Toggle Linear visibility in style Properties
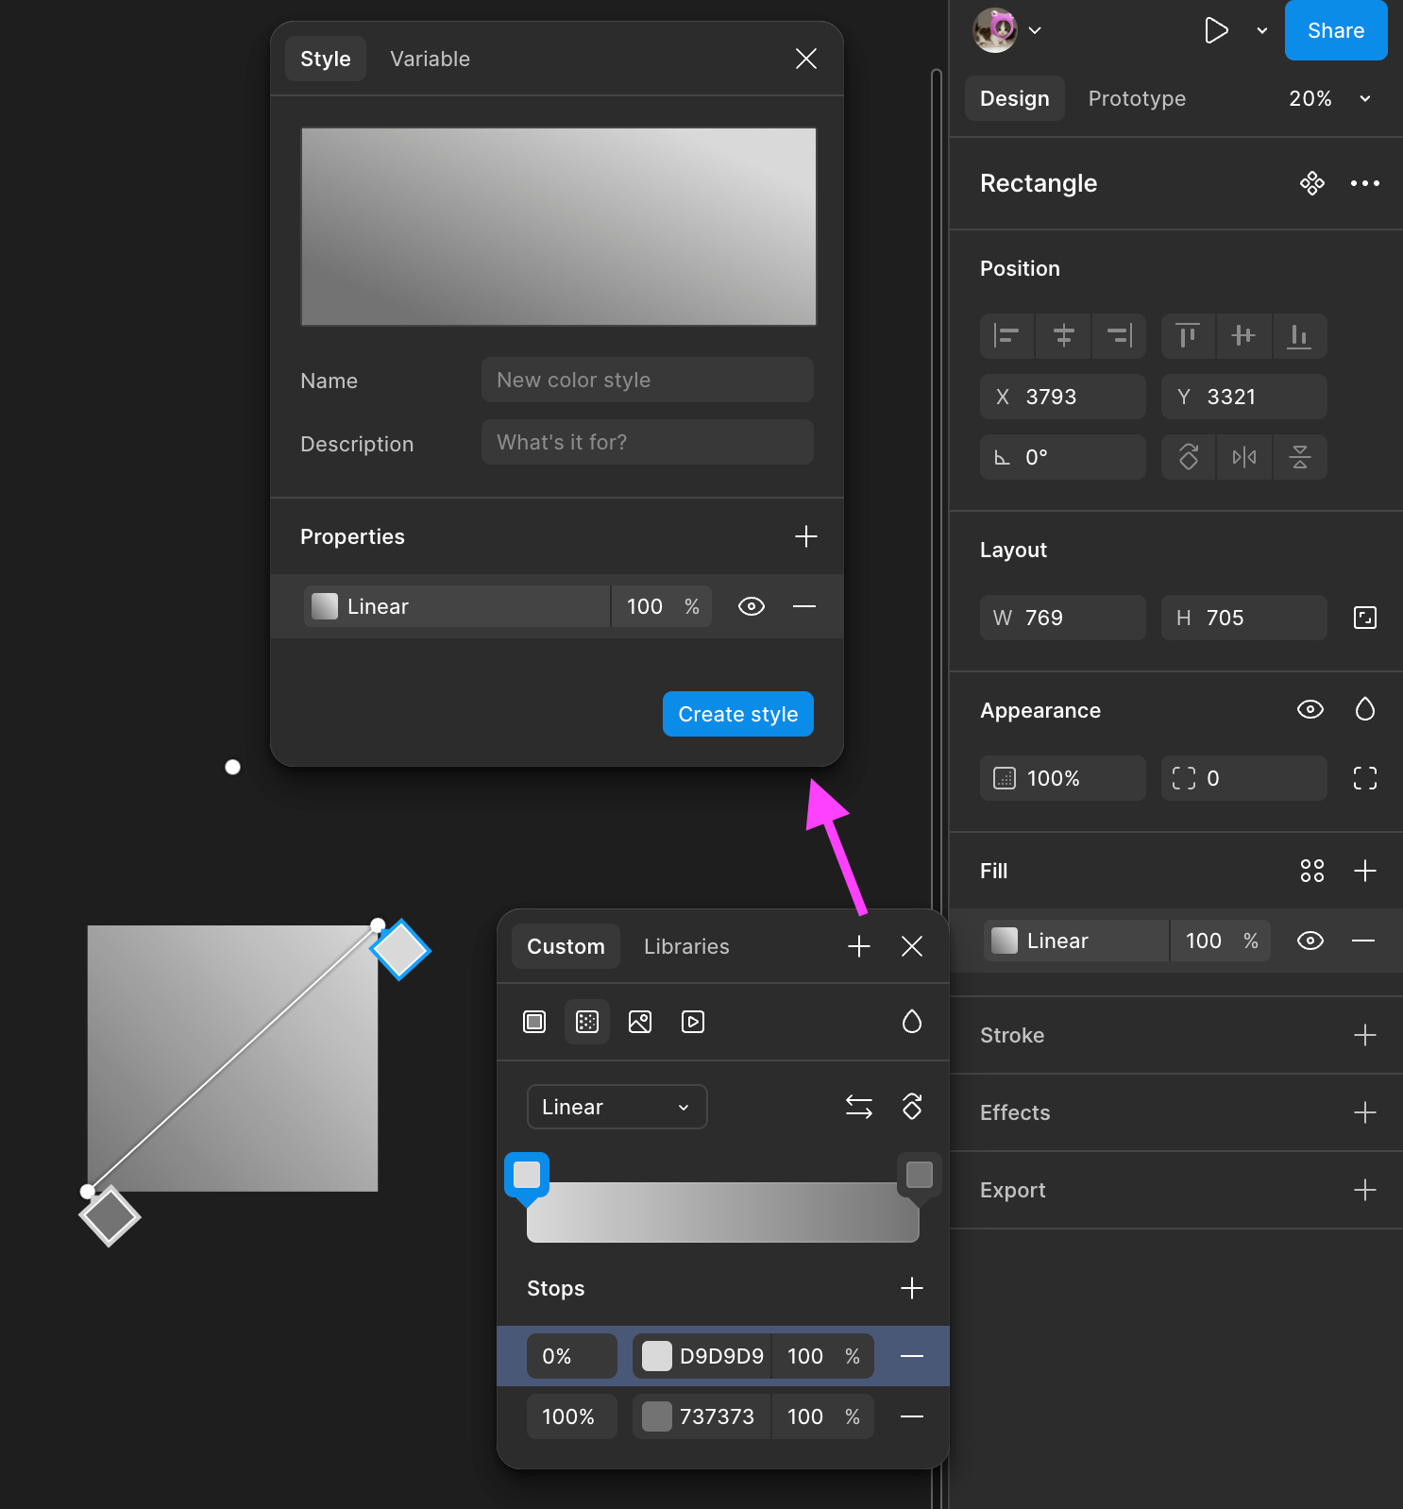Screen dimensions: 1403x1509 [x=752, y=606]
